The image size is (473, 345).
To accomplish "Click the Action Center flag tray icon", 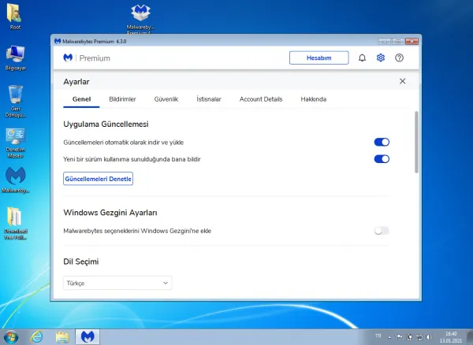I will 400,337.
